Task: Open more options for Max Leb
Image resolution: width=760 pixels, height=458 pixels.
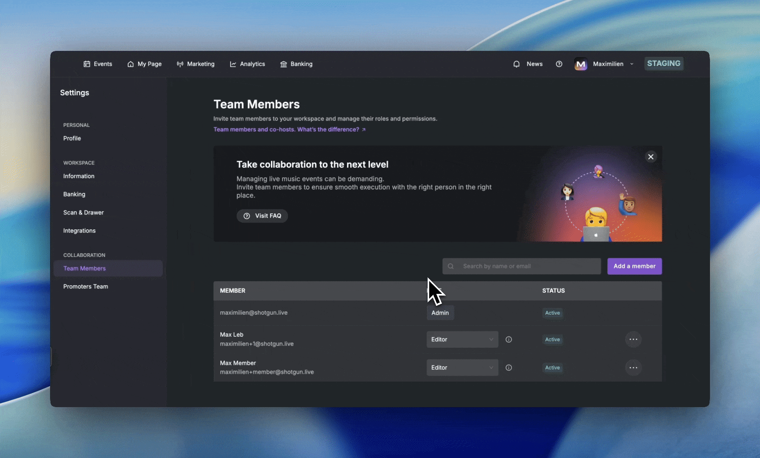Action: [633, 339]
